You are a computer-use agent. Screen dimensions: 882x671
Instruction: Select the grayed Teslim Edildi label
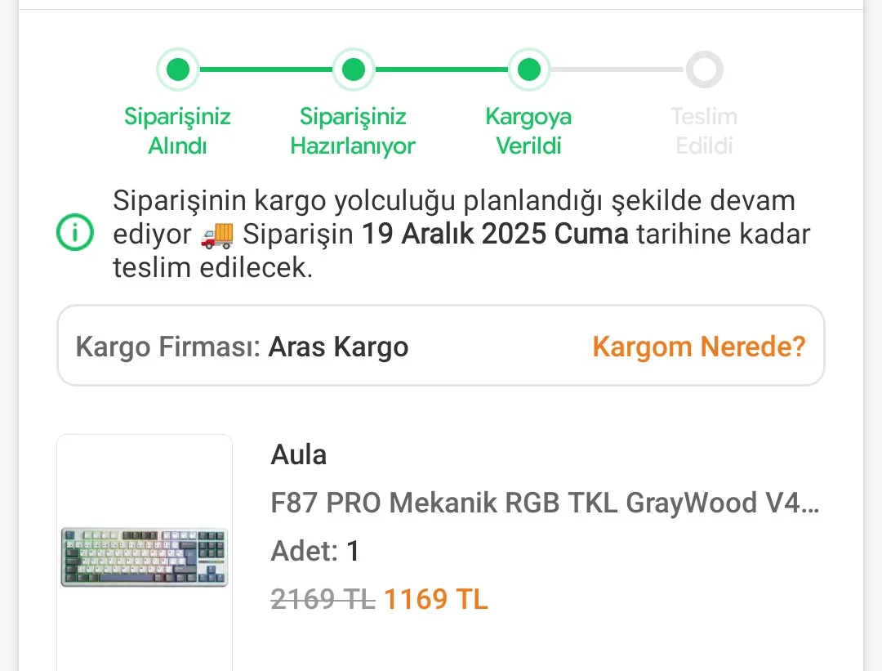pyautogui.click(x=704, y=131)
